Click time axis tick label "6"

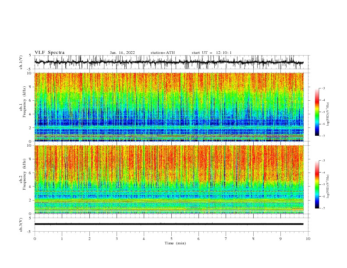[198, 239]
